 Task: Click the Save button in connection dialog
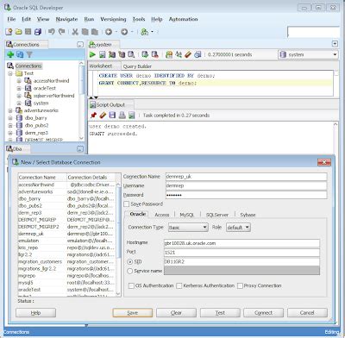[133, 313]
